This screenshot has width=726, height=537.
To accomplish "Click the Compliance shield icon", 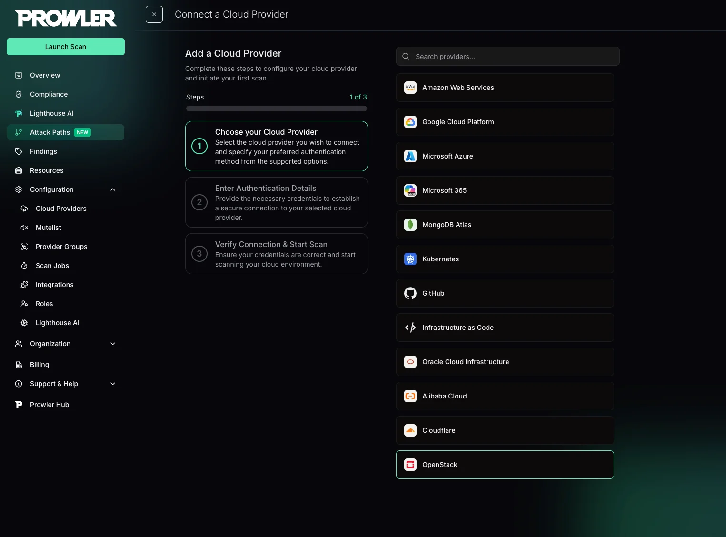I will click(19, 94).
